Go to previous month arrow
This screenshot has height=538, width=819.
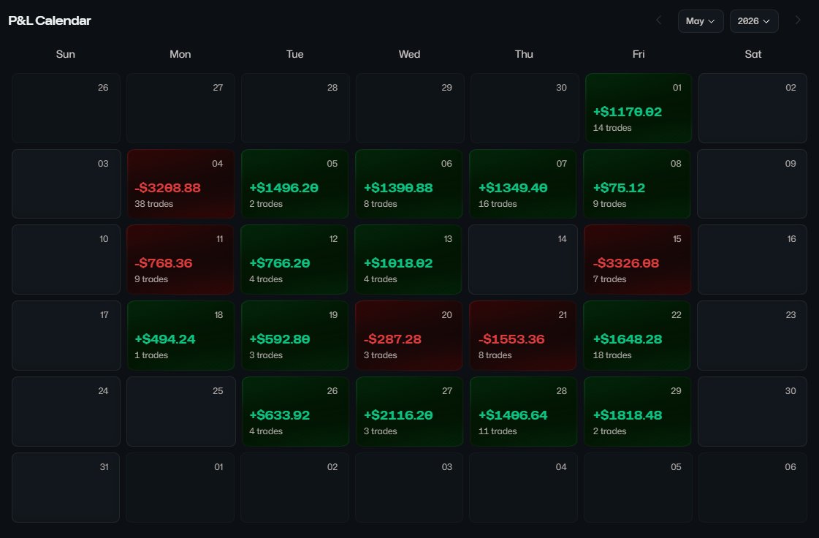pyautogui.click(x=659, y=20)
